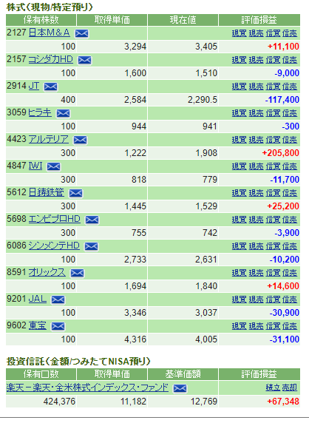Image resolution: width=309 pixels, height=423 pixels.
Task: Click the mail icon beside JT
Action: [x=51, y=87]
